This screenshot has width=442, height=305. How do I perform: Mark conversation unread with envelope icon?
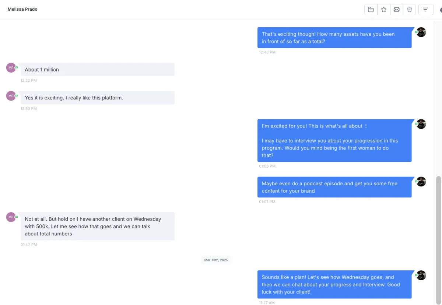397,10
